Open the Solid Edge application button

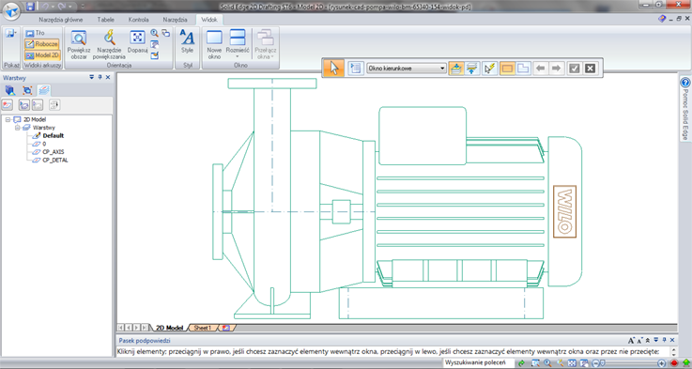(x=11, y=10)
